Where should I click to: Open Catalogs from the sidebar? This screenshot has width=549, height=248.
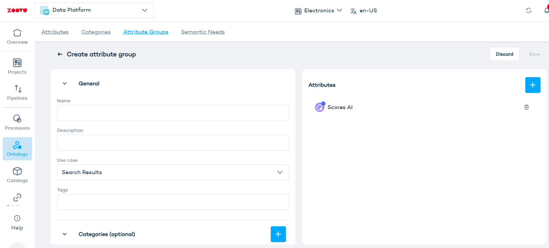tap(17, 175)
